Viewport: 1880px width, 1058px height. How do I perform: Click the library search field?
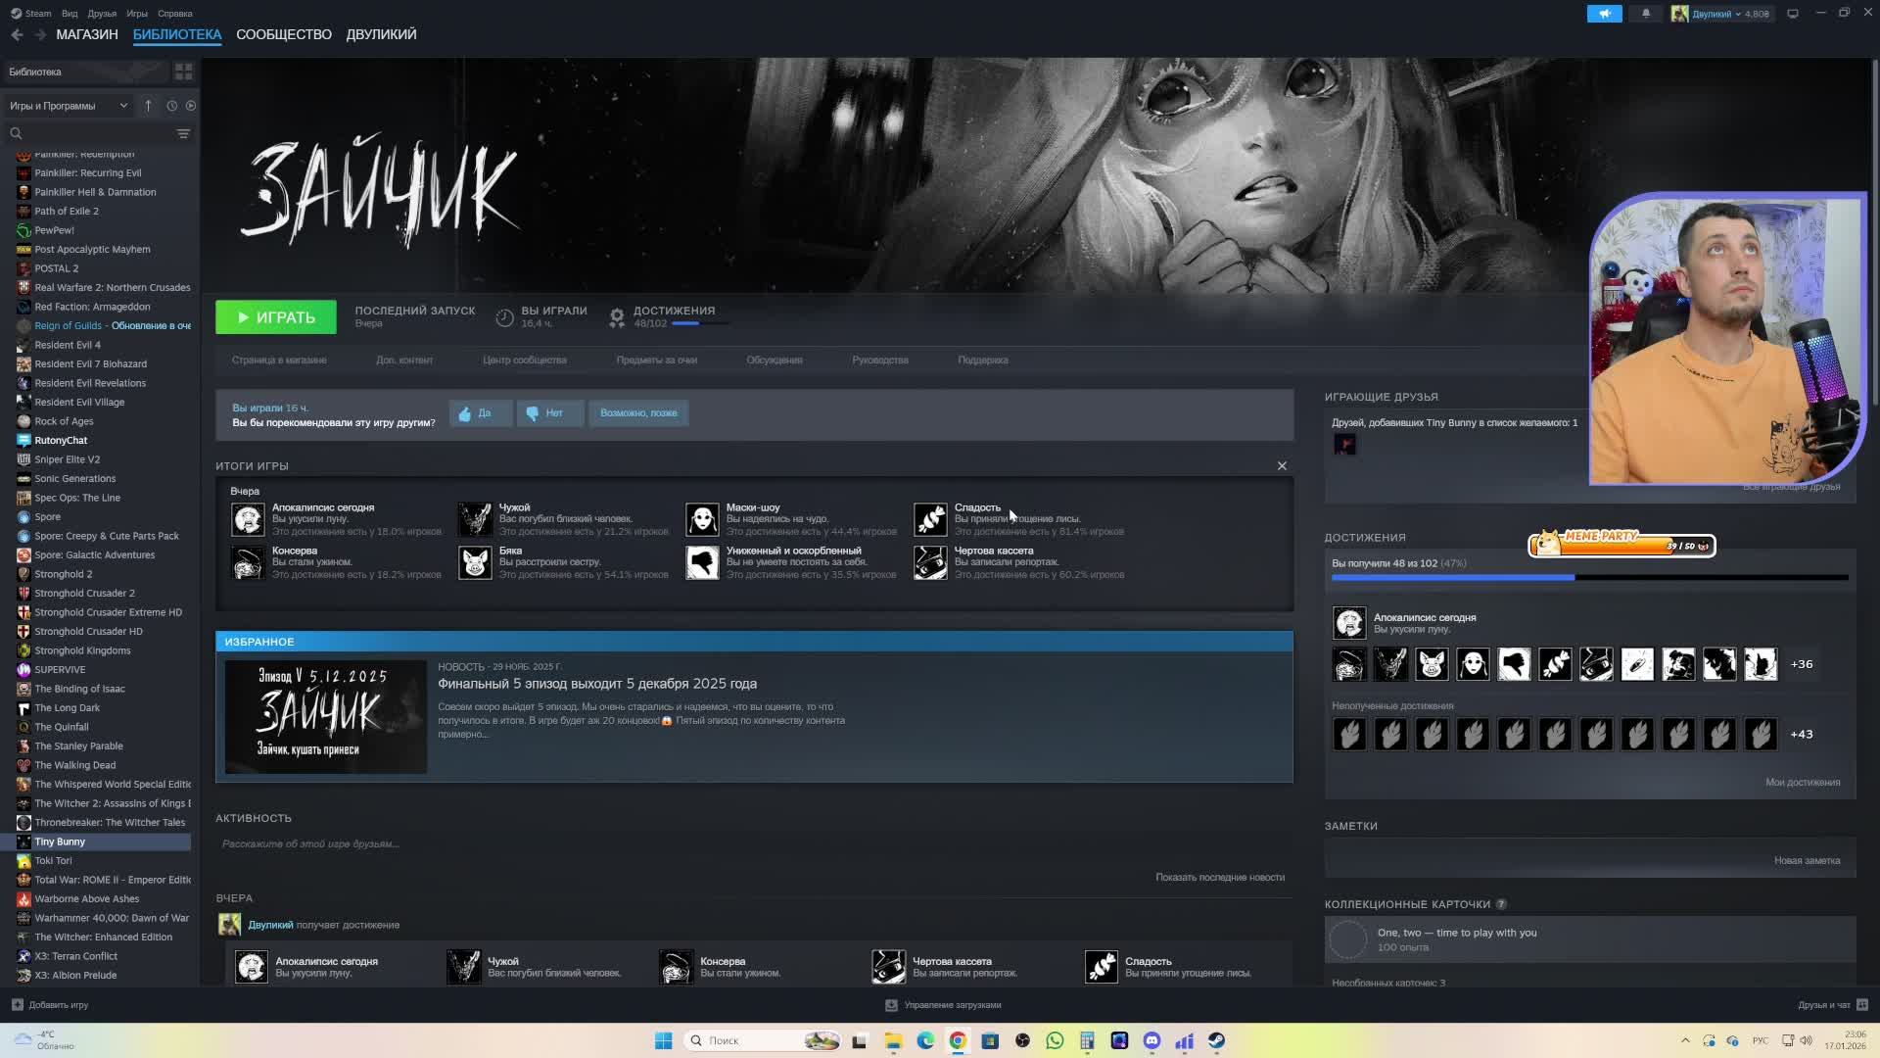[x=93, y=133]
